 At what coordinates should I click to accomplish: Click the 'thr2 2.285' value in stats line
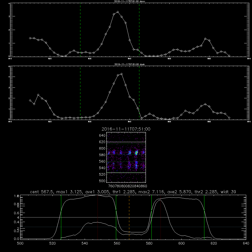pos(206,192)
